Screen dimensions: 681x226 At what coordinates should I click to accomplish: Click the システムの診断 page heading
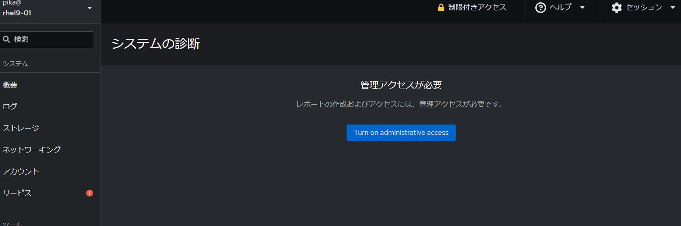(x=155, y=44)
